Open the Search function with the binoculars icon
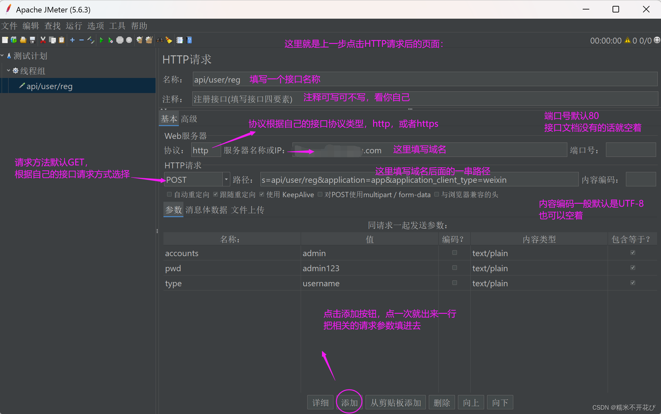This screenshot has height=414, width=661. tap(160, 40)
